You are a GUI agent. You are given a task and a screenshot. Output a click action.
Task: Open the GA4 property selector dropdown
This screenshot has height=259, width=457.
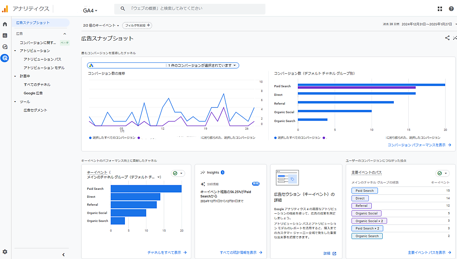tap(90, 11)
